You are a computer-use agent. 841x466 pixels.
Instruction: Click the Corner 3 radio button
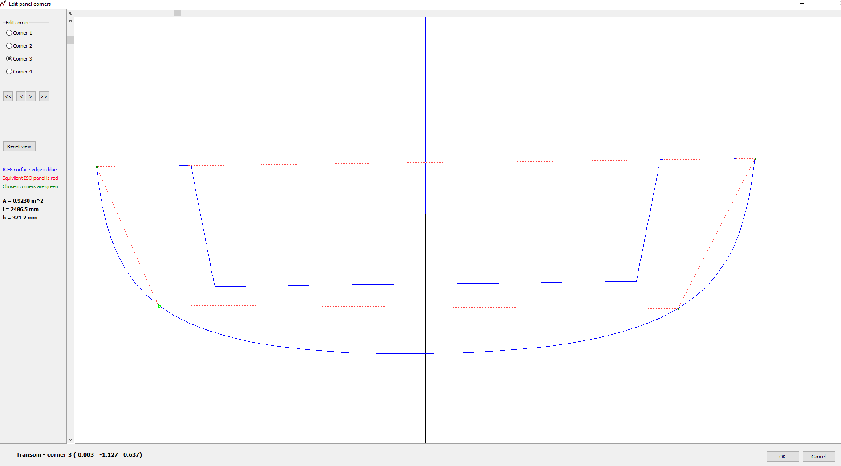point(9,59)
